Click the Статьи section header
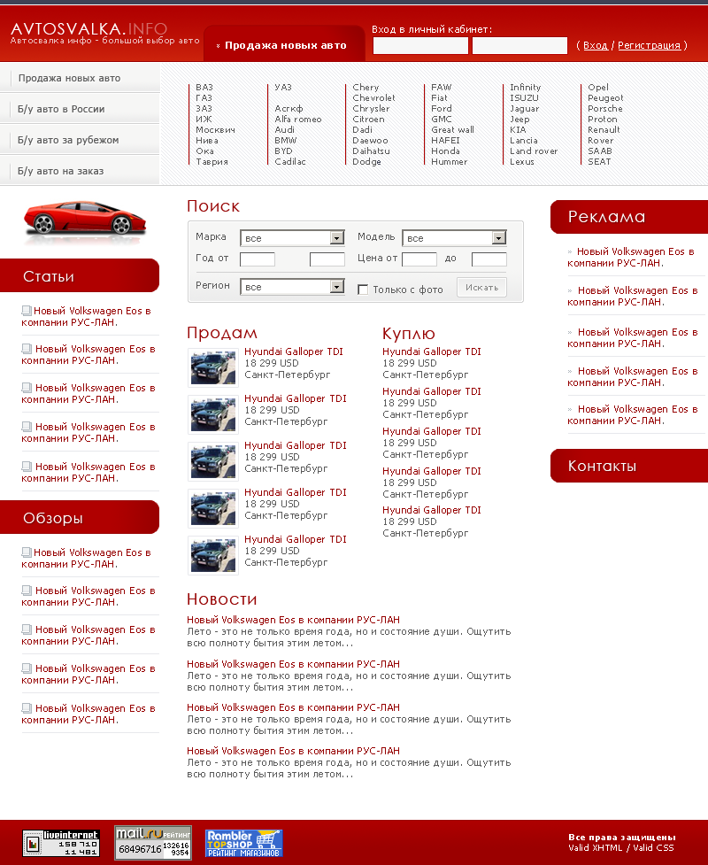Screen dimensions: 708x865 click(x=80, y=276)
